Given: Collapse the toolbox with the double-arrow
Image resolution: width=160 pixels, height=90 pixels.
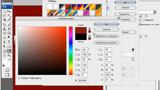Looking at the screenshot, I should (x=3, y=1).
